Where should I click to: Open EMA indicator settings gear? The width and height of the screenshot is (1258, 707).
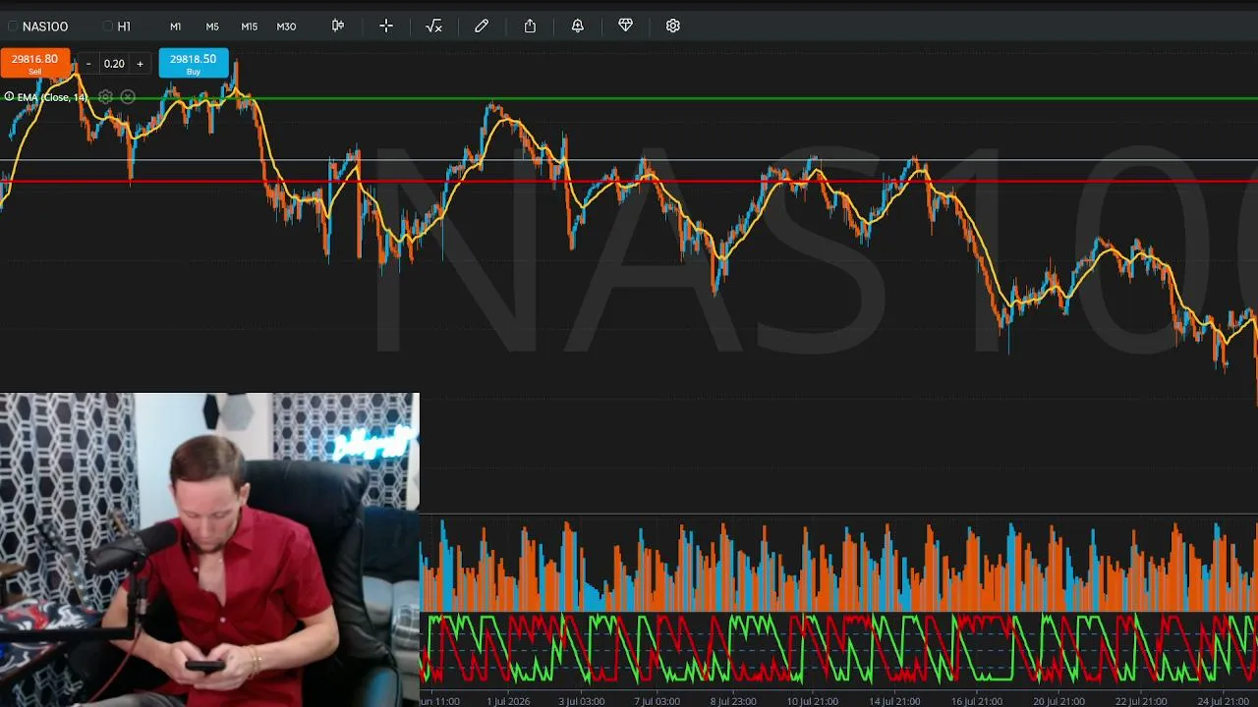click(x=105, y=97)
